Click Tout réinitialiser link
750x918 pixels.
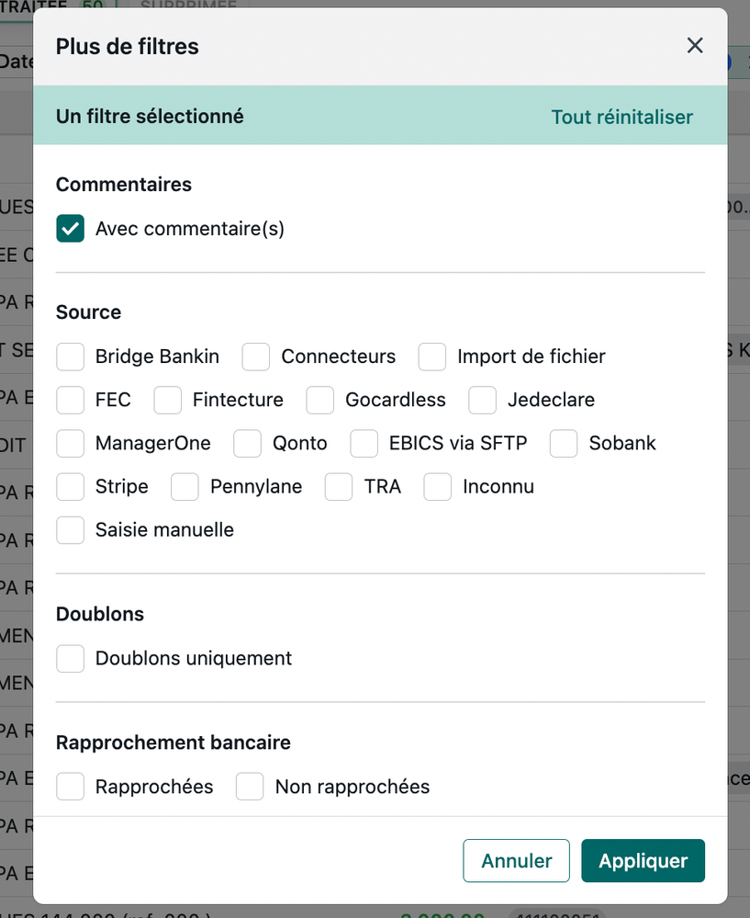pyautogui.click(x=621, y=117)
